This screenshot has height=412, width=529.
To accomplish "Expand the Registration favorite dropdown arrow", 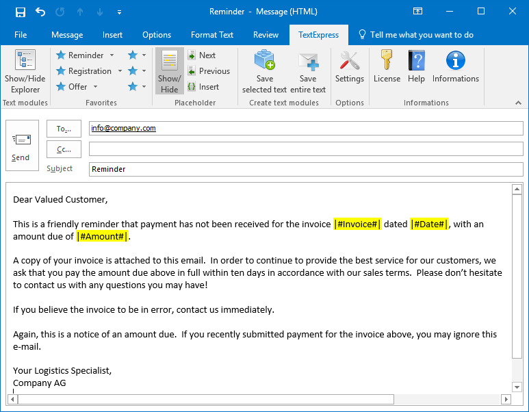I will [x=120, y=71].
